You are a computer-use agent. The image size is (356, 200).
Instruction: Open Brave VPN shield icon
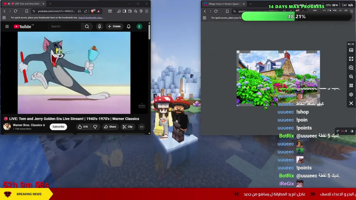coord(141,11)
